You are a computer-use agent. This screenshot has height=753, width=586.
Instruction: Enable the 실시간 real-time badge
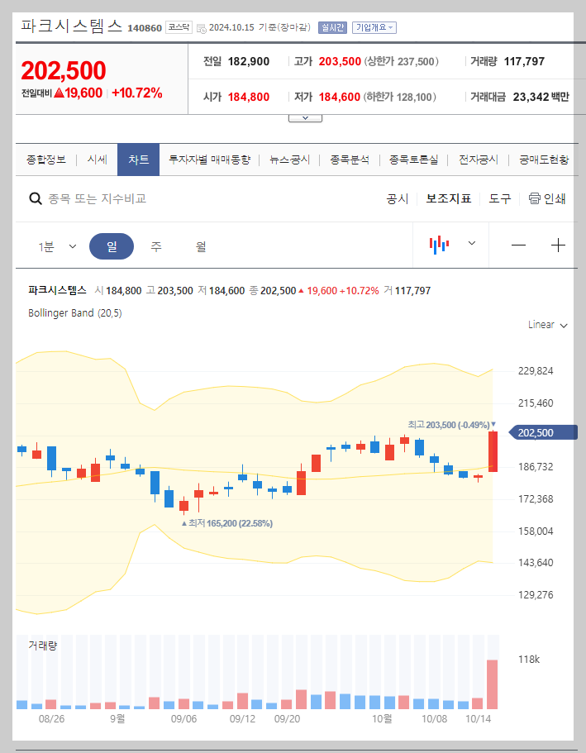point(331,27)
